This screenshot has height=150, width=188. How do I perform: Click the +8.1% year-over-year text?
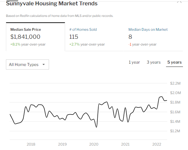(28, 44)
